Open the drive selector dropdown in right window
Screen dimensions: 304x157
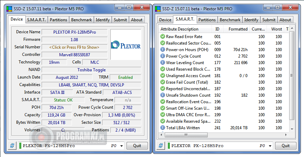click(270, 146)
